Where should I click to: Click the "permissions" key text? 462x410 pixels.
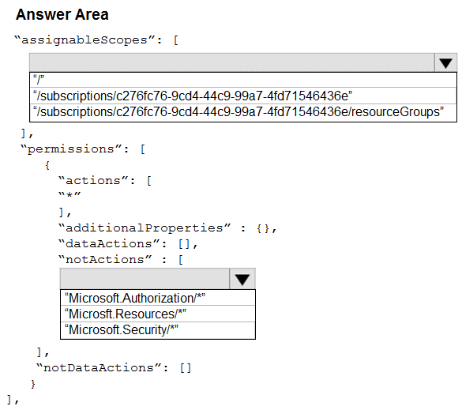pyautogui.click(x=71, y=149)
